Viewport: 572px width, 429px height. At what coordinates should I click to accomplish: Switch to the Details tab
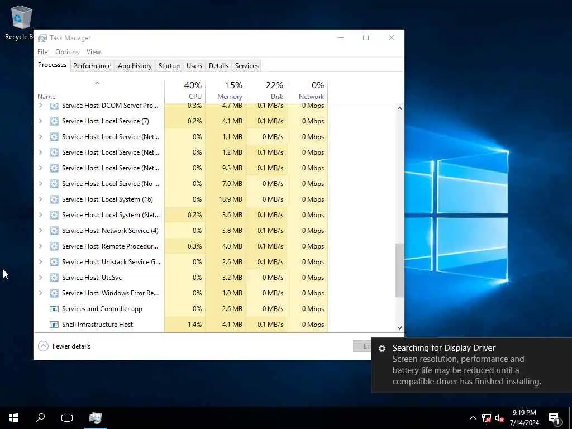(218, 66)
